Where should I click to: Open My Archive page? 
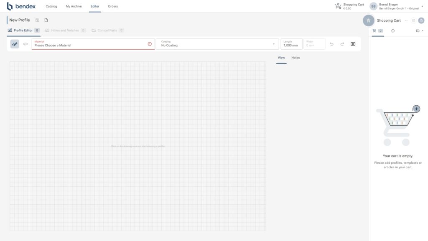[74, 6]
